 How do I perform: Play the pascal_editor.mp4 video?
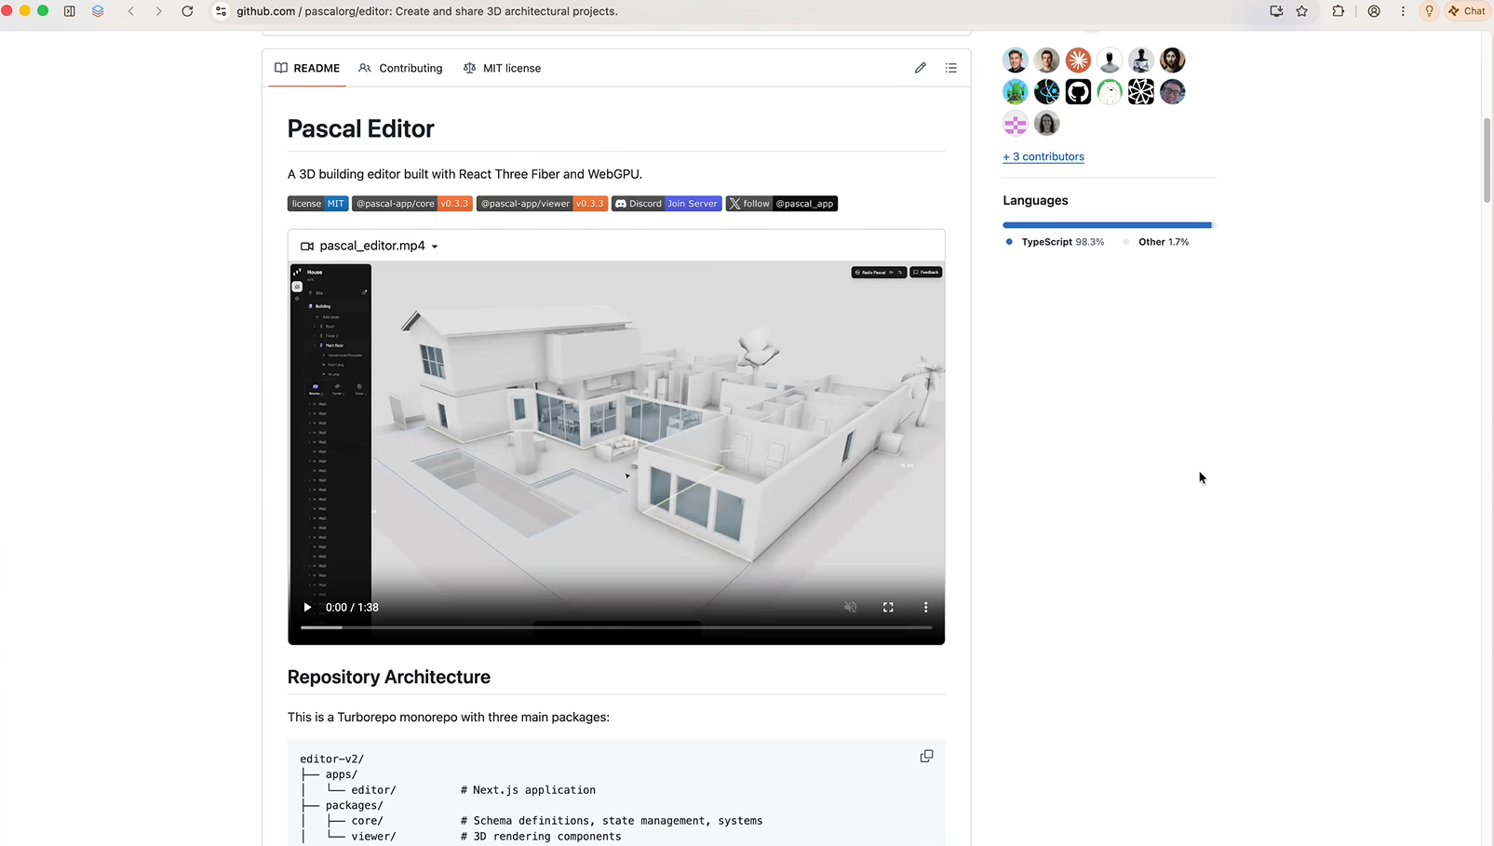[307, 607]
